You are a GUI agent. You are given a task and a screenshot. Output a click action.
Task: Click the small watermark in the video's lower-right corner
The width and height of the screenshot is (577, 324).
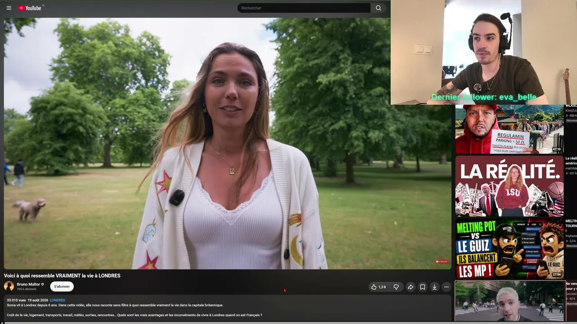click(x=442, y=261)
